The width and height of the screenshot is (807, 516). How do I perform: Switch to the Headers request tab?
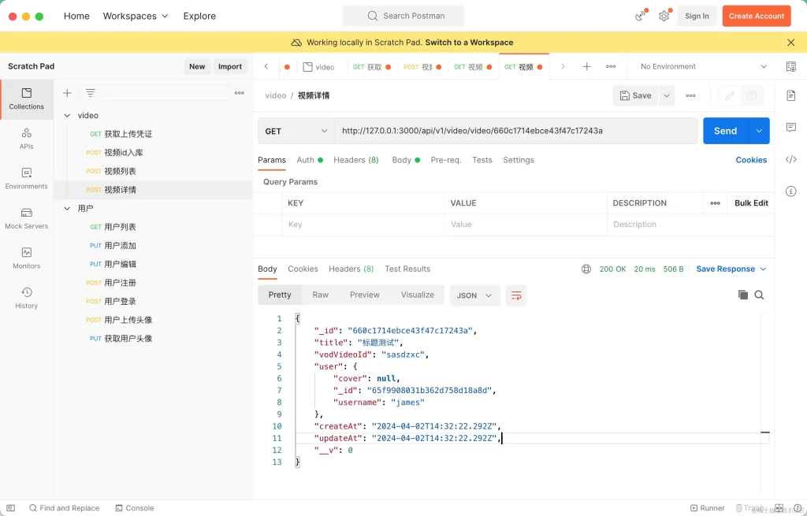point(355,160)
